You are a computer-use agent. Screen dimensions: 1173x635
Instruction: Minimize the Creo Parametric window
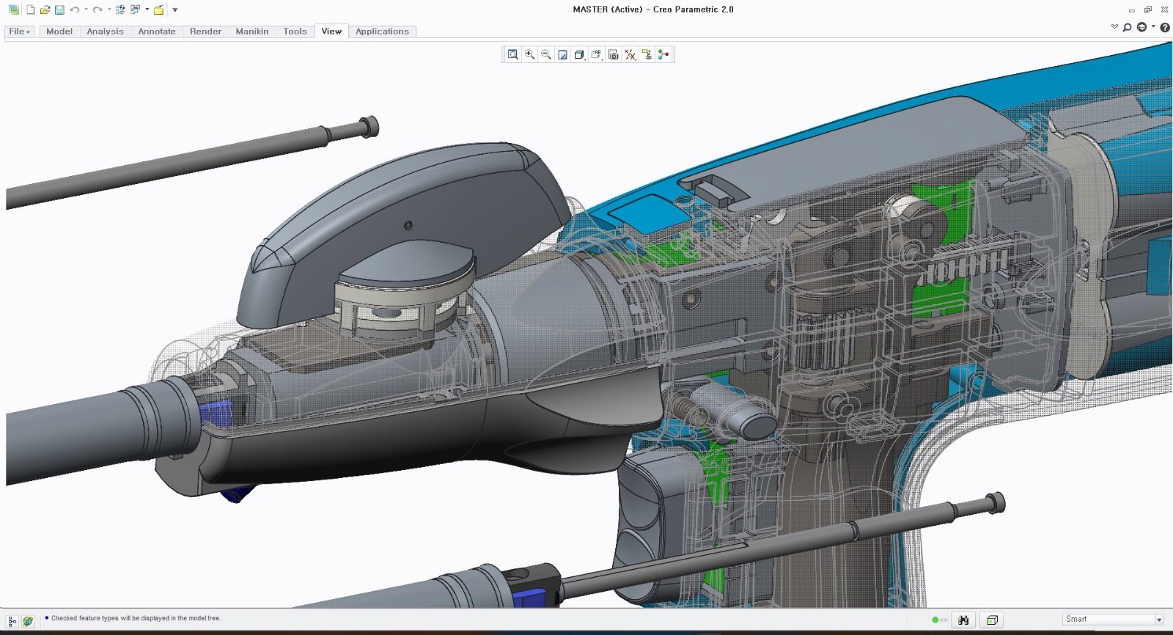tap(1131, 10)
